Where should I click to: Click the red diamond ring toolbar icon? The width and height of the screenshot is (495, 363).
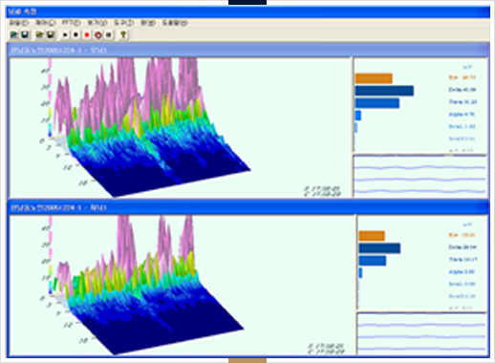[98, 34]
